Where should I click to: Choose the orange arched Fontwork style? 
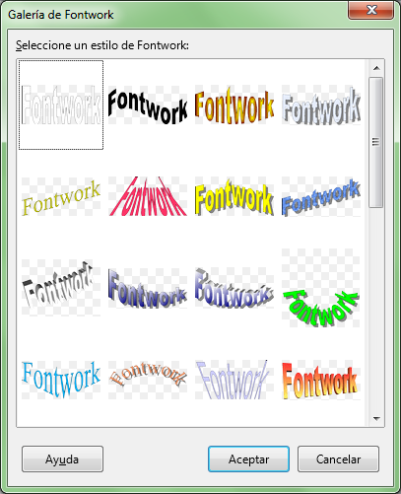pos(148,380)
